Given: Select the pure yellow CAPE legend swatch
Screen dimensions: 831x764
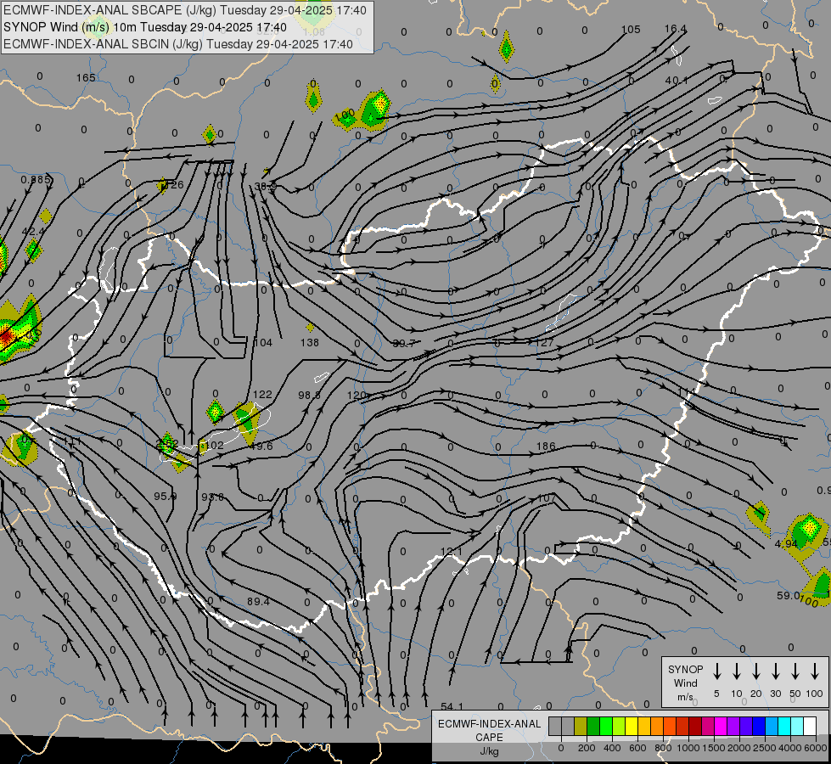Looking at the screenshot, I should tap(632, 726).
